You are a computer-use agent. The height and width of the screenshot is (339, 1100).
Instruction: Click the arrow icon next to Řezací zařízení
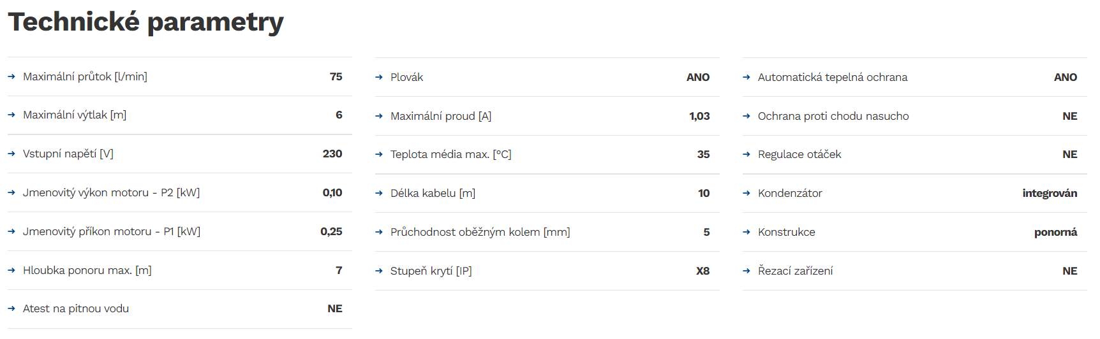[747, 271]
